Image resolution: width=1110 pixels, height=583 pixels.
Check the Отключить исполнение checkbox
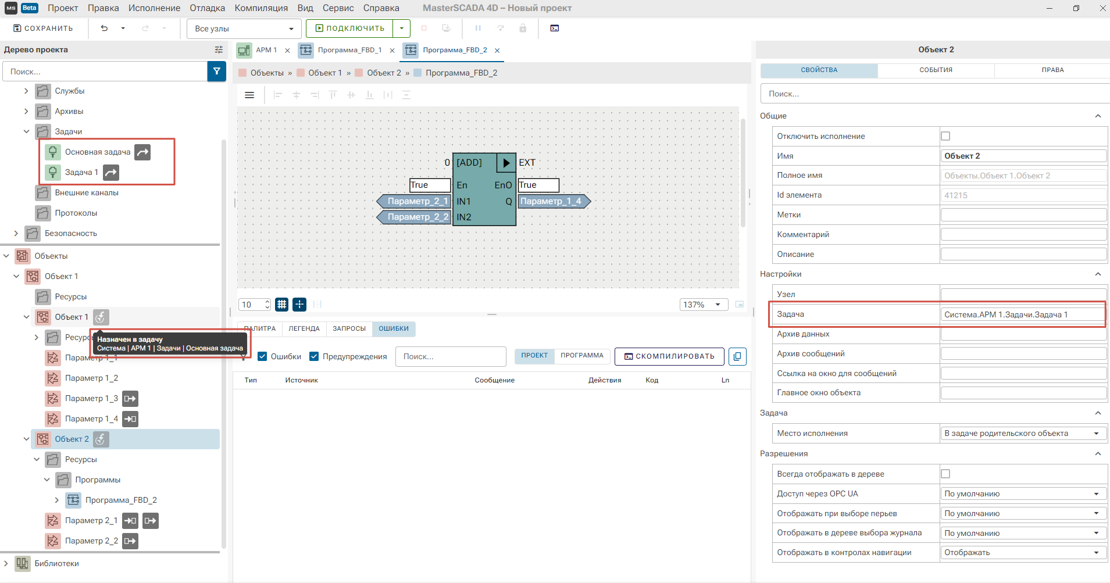point(945,136)
